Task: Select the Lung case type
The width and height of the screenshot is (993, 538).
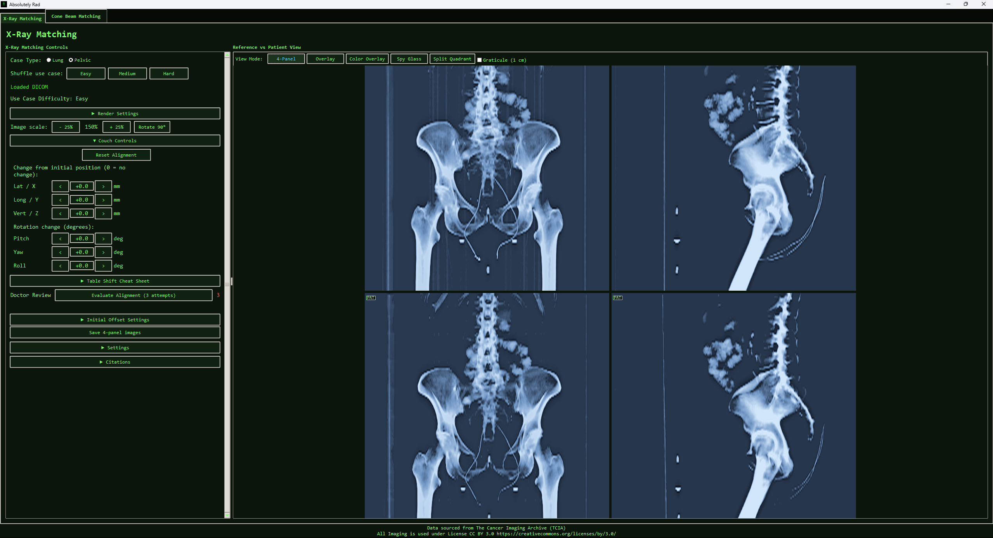Action: tap(48, 60)
